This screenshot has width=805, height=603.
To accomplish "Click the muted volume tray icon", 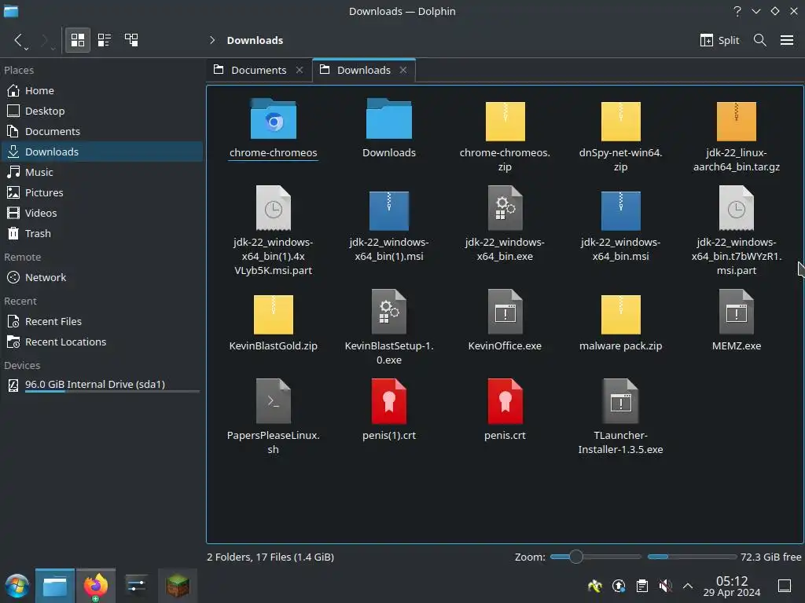I will (665, 586).
